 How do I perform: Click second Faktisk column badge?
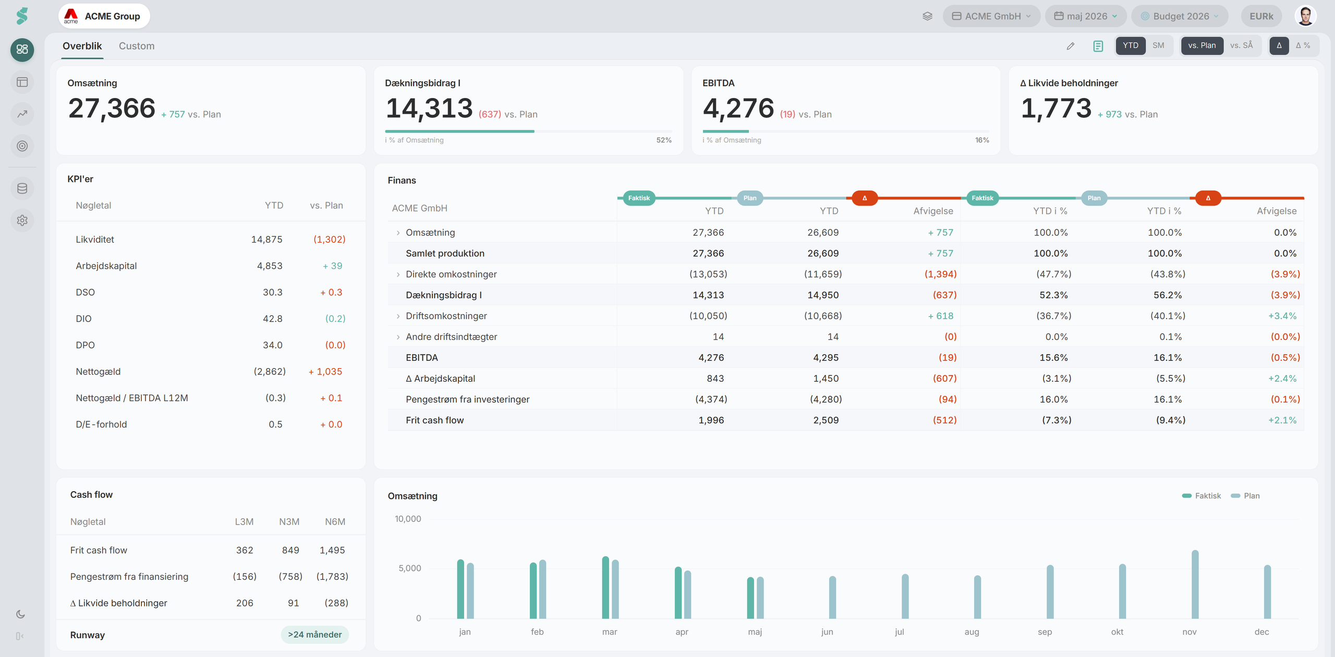tap(982, 198)
